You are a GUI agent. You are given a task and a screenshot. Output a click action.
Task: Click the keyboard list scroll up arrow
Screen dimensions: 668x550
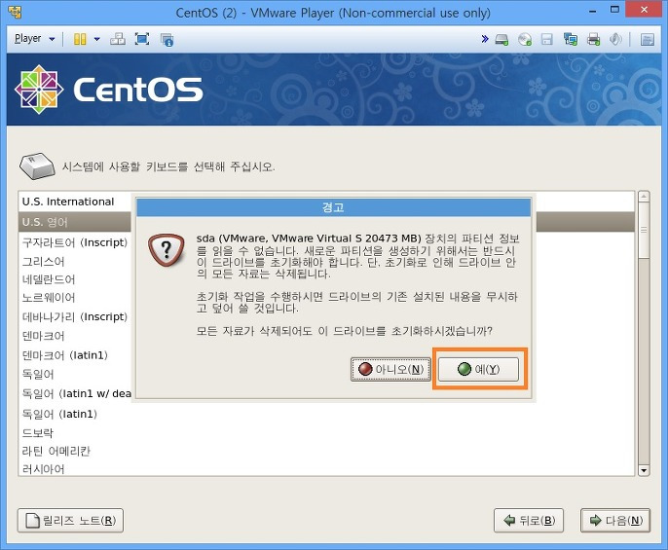(x=644, y=197)
